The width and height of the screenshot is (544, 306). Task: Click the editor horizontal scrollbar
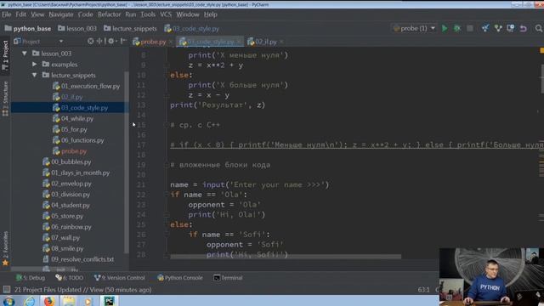coord(286,257)
